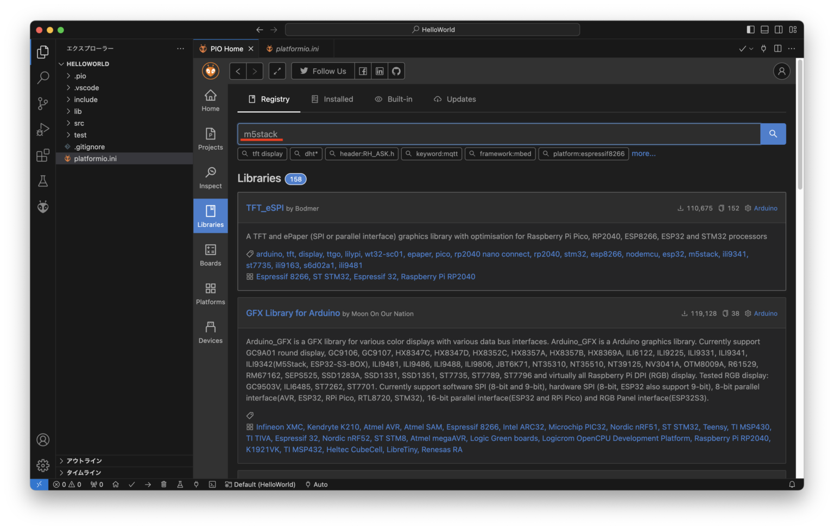The height and width of the screenshot is (530, 834).
Task: Click the PlatformIO alien icon in activity bar
Action: (x=43, y=207)
